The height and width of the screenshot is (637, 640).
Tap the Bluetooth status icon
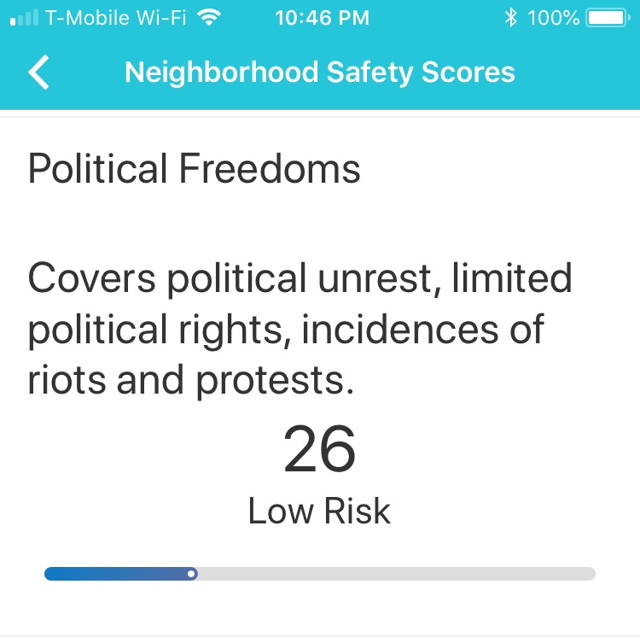click(510, 18)
